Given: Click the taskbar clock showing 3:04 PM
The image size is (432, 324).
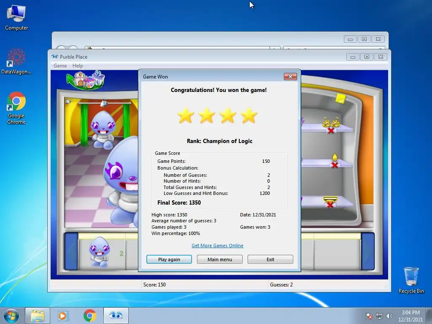Looking at the screenshot, I should pyautogui.click(x=410, y=316).
